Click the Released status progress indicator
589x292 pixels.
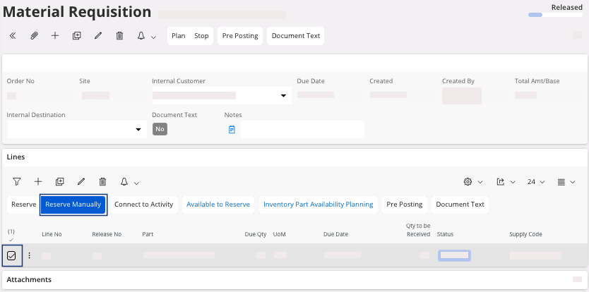[x=535, y=14]
